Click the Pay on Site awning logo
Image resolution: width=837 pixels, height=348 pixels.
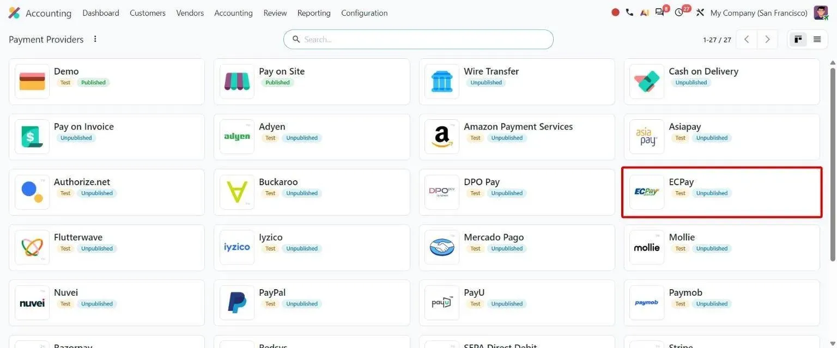(237, 82)
